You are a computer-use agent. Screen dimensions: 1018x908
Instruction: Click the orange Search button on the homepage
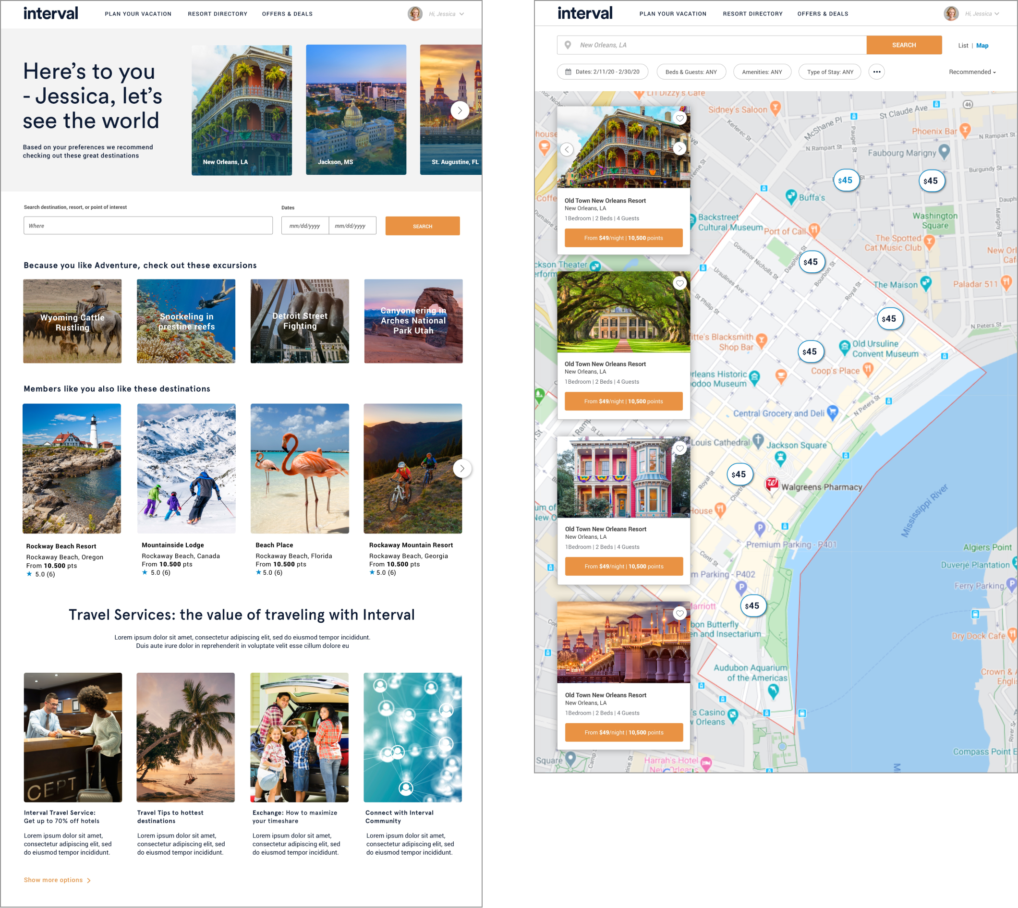(422, 226)
